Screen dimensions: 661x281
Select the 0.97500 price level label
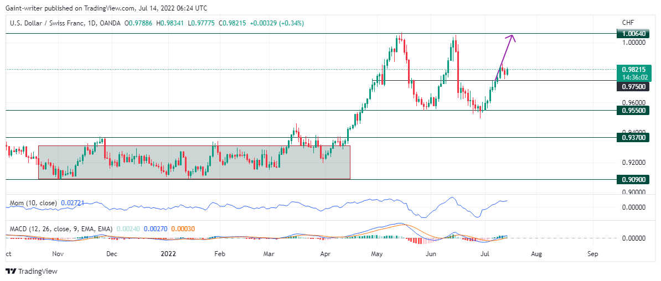pos(633,86)
